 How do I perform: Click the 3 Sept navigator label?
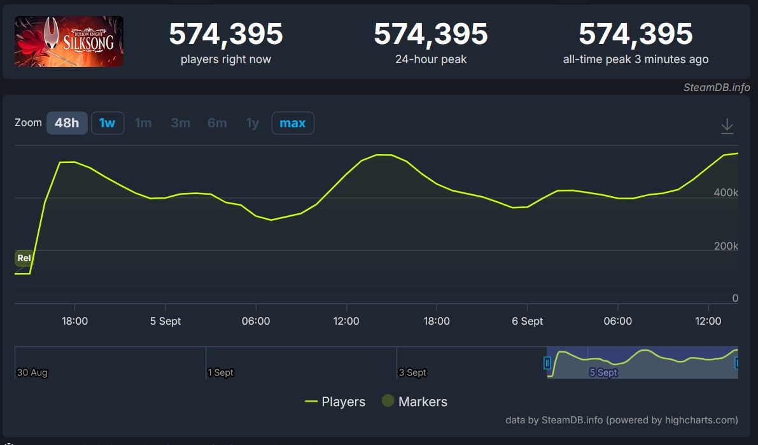412,372
